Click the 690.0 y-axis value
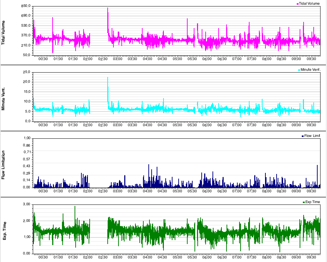The width and height of the screenshot is (327, 262). tap(26, 15)
